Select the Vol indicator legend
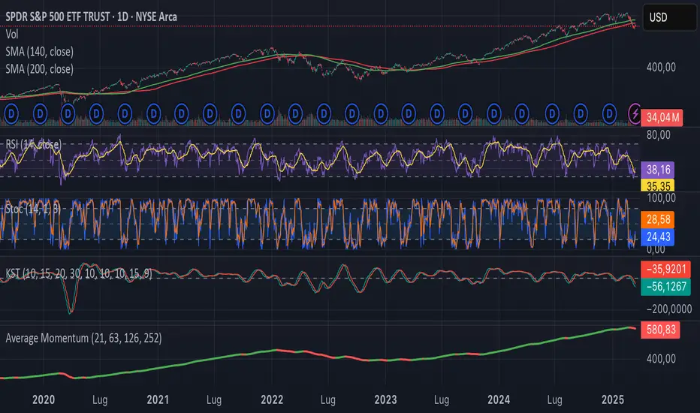700x413 pixels. [x=12, y=35]
